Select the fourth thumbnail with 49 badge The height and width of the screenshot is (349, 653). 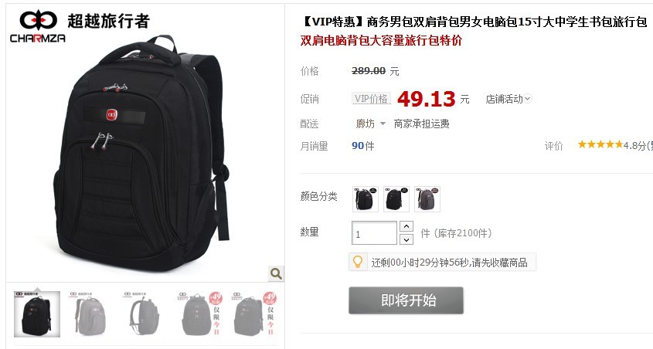(x=199, y=314)
